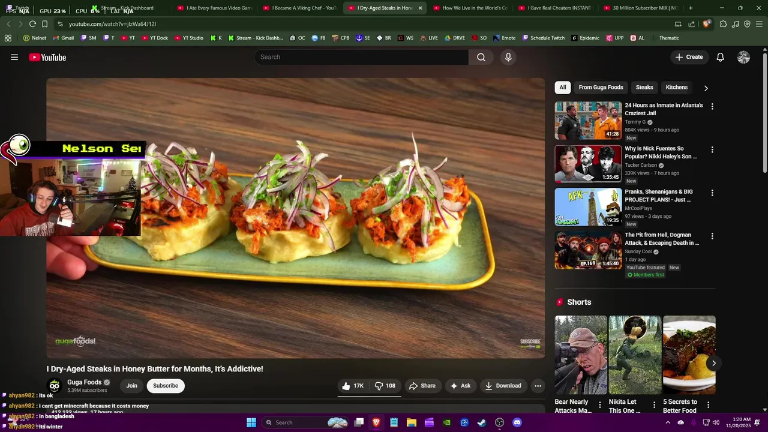Show hidden system tray icons chevron
This screenshot has width=768, height=432.
pos(668,422)
